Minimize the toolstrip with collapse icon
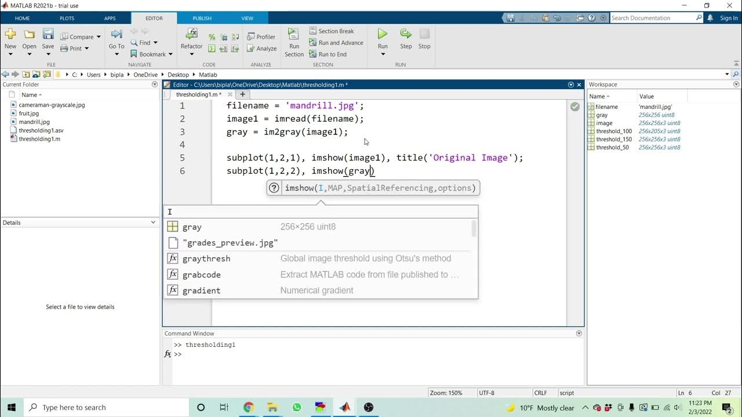742x417 pixels. pyautogui.click(x=736, y=64)
